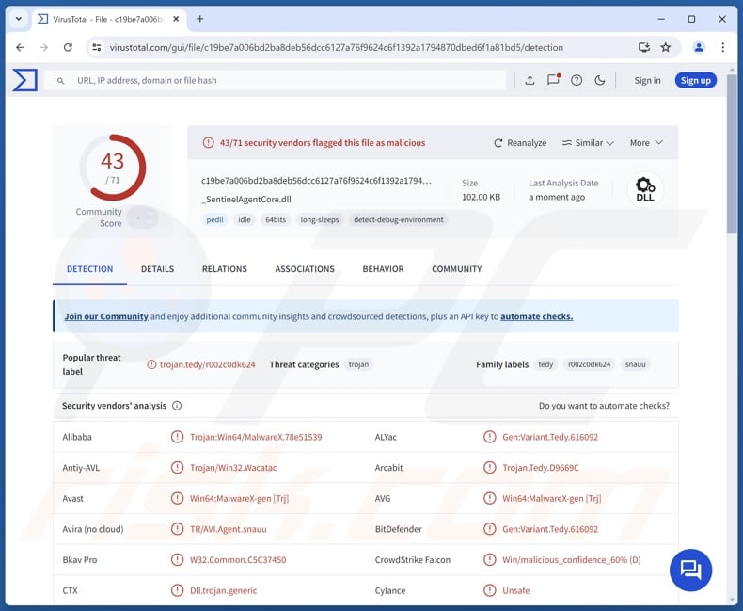Image resolution: width=743 pixels, height=611 pixels.
Task: Open the help question mark icon
Action: pos(577,80)
